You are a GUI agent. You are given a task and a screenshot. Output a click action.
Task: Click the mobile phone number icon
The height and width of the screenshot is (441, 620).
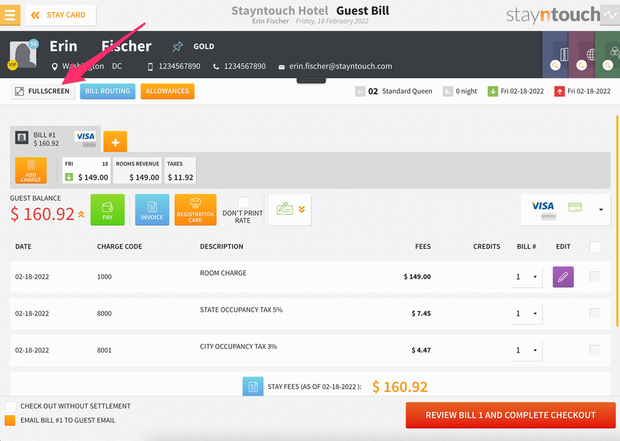(x=150, y=67)
